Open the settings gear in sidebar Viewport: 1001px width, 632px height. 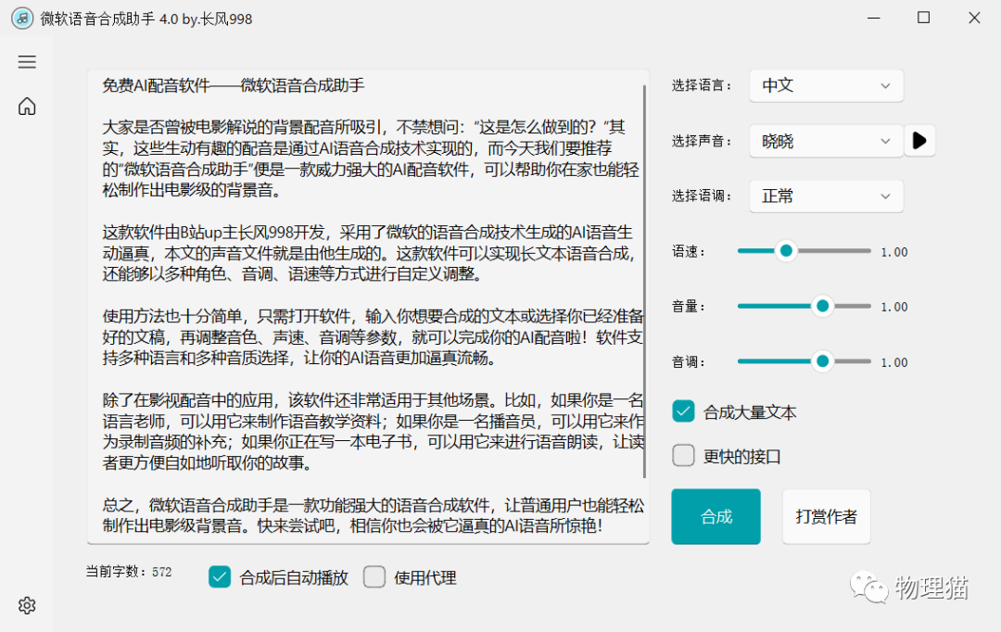click(27, 605)
